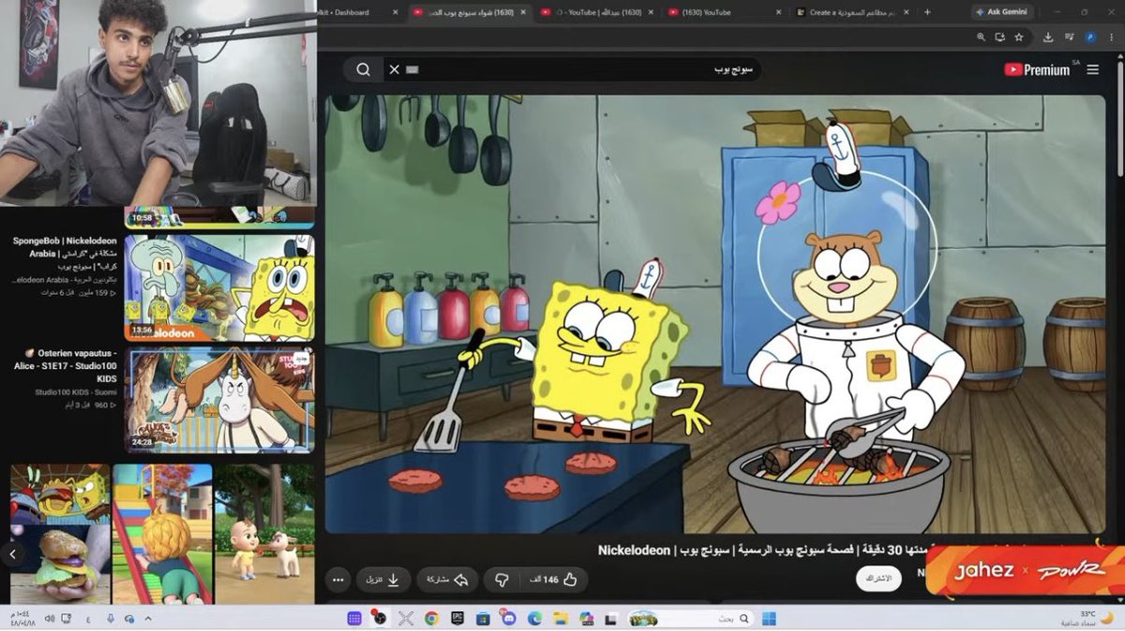Open the browser downloads icon
The height and width of the screenshot is (631, 1125).
pos(1046,37)
